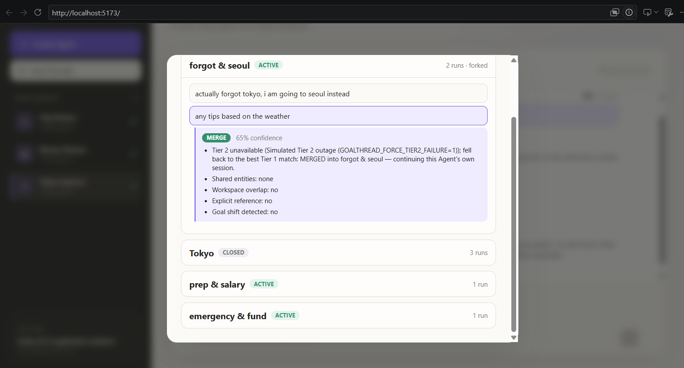Select the 'actually forgot tokyo' message
The height and width of the screenshot is (368, 684).
click(338, 93)
